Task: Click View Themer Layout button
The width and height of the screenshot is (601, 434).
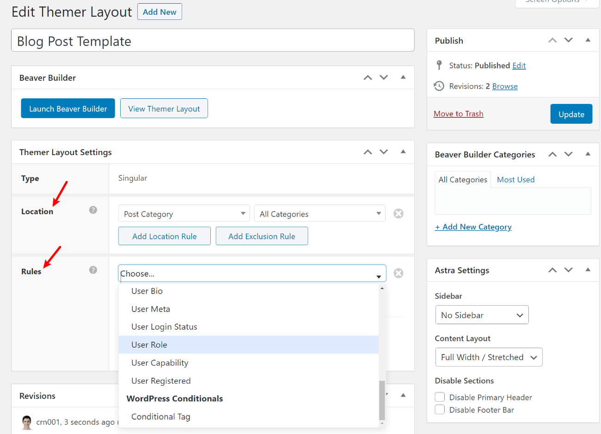Action: [x=164, y=108]
